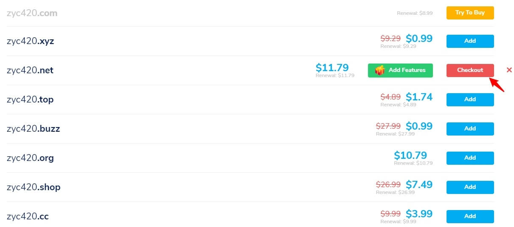Click the $11.79 price for zyc420.net

coord(332,67)
